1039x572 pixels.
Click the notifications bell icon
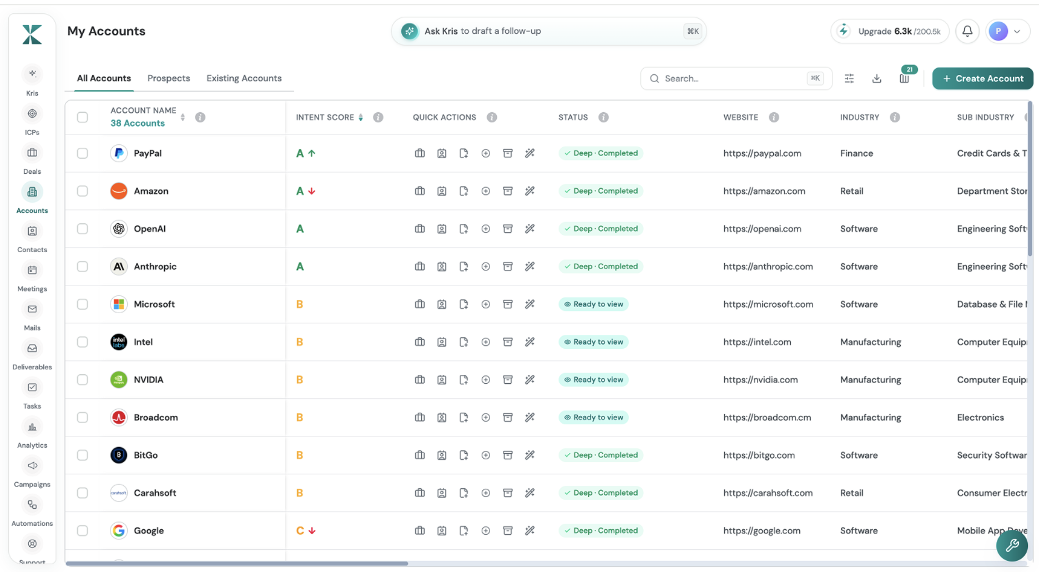click(x=967, y=31)
